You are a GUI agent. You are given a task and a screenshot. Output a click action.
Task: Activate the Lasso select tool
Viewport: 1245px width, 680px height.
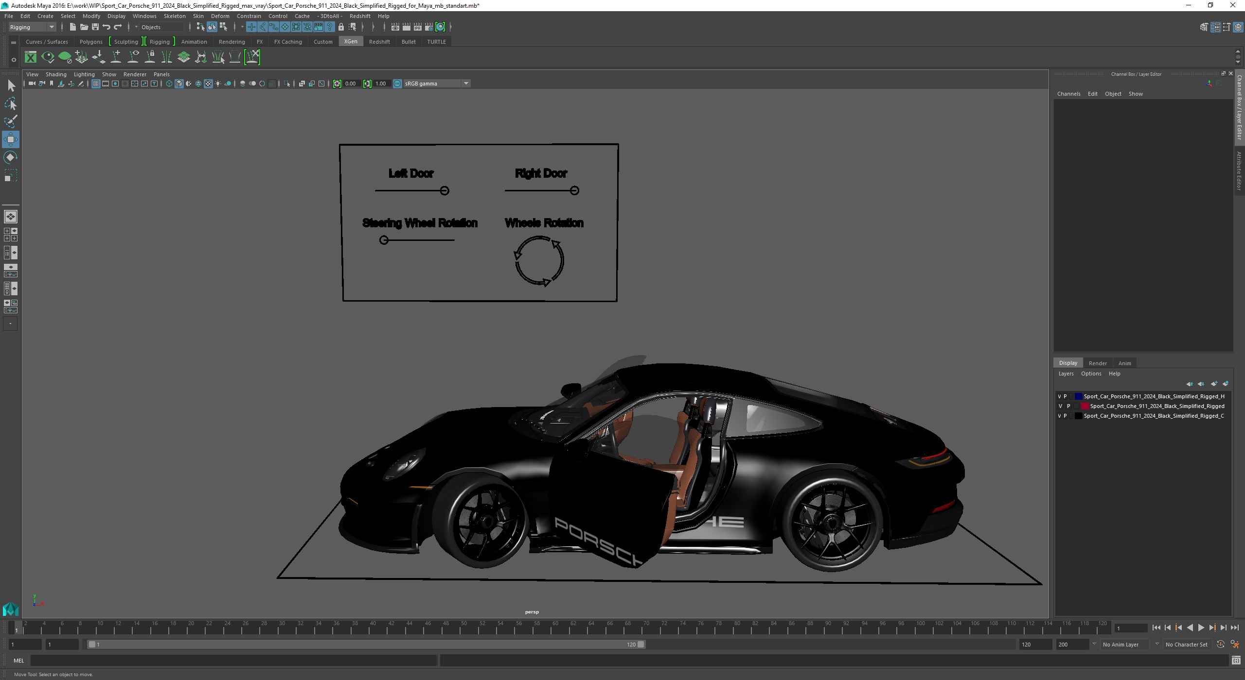pos(11,104)
